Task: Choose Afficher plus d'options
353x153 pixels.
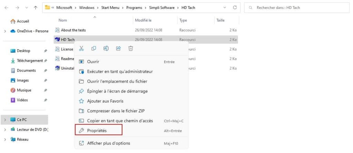Action: click(x=131, y=143)
